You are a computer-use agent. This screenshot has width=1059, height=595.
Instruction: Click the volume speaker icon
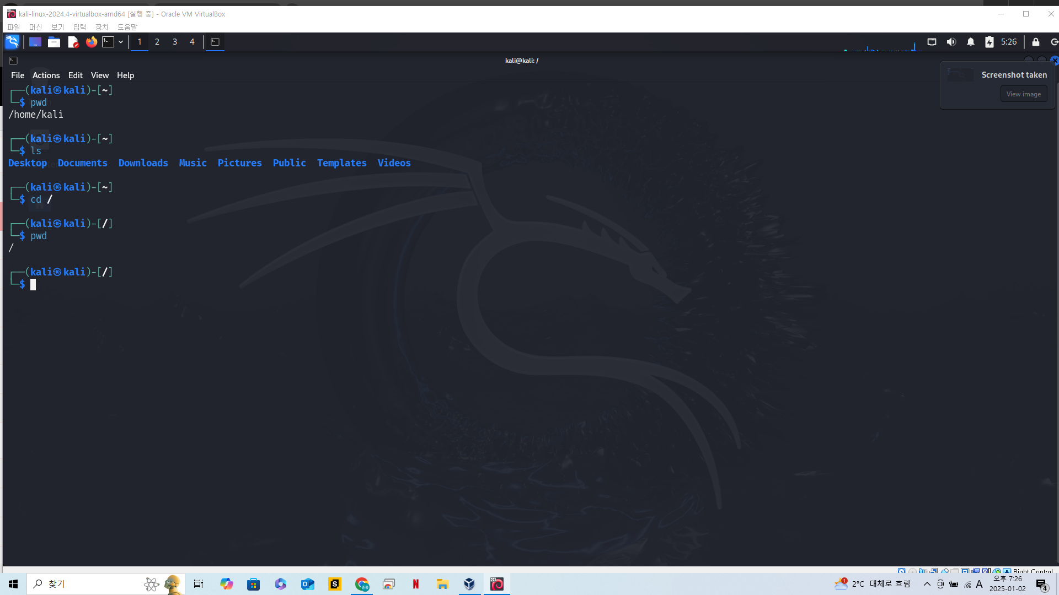(x=951, y=42)
